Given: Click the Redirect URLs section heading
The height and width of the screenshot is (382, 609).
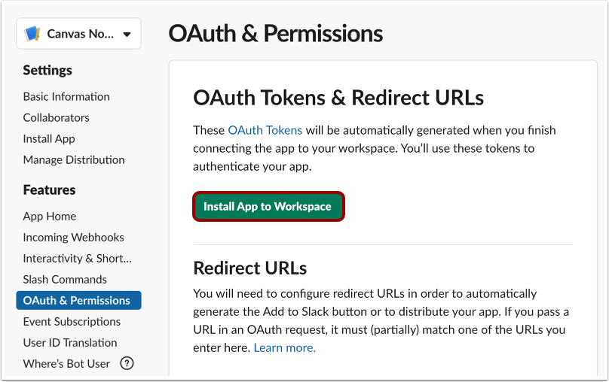Looking at the screenshot, I should click(249, 268).
